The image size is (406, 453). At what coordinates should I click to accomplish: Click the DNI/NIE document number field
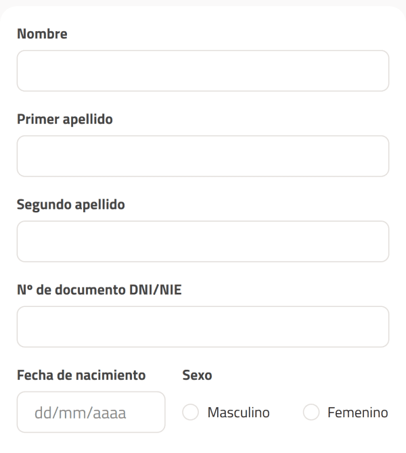pyautogui.click(x=202, y=327)
